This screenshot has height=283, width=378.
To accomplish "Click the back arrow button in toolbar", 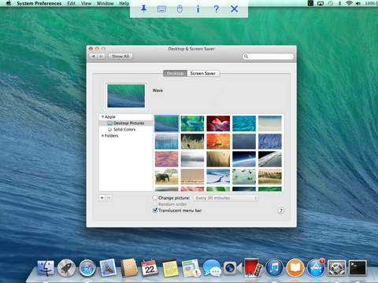I will point(93,56).
